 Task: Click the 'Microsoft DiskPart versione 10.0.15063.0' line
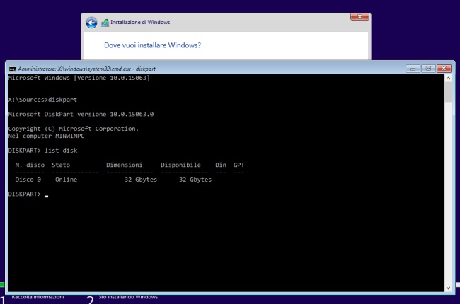[81, 114]
